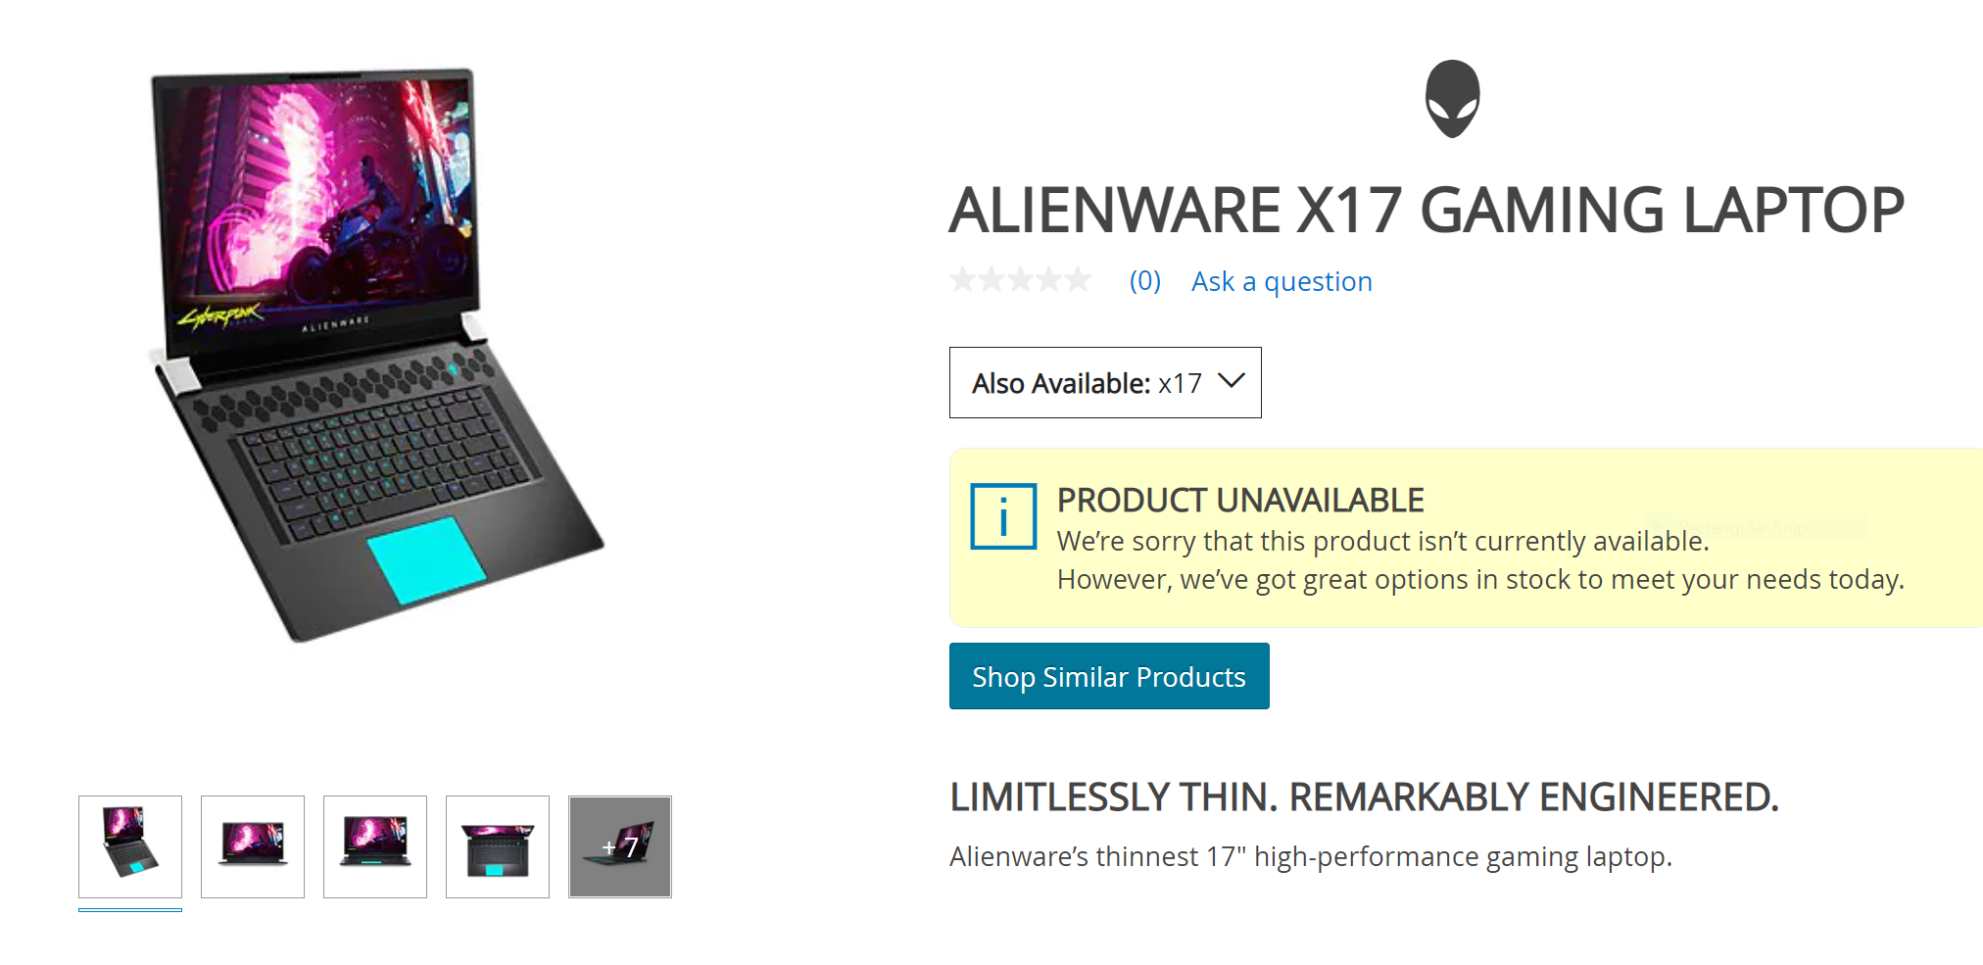This screenshot has width=1983, height=965.
Task: Click the PRODUCT UNAVAILABLE heading
Action: 1239,501
